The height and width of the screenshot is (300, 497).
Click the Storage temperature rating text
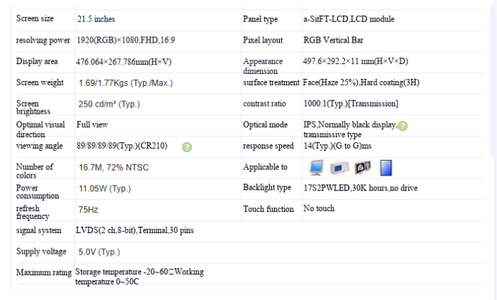pos(139,277)
